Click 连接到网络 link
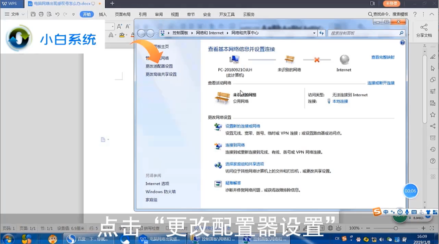 tap(235, 145)
